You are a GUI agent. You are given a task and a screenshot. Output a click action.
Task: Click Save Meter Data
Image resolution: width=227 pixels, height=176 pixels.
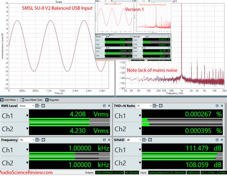32,100
